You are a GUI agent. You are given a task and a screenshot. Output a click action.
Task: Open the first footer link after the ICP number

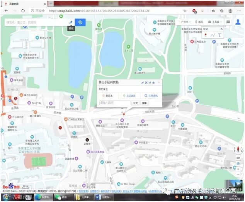pyautogui.click(x=83, y=191)
